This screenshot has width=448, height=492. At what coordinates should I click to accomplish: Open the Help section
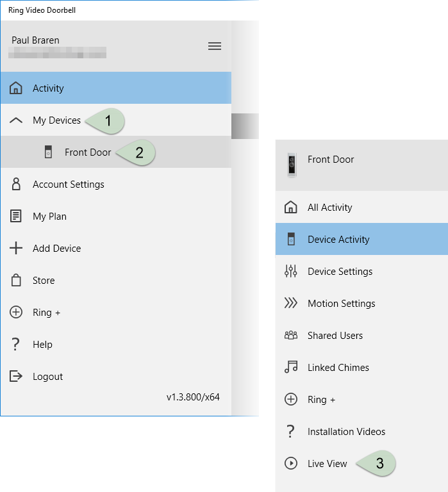tap(116, 344)
